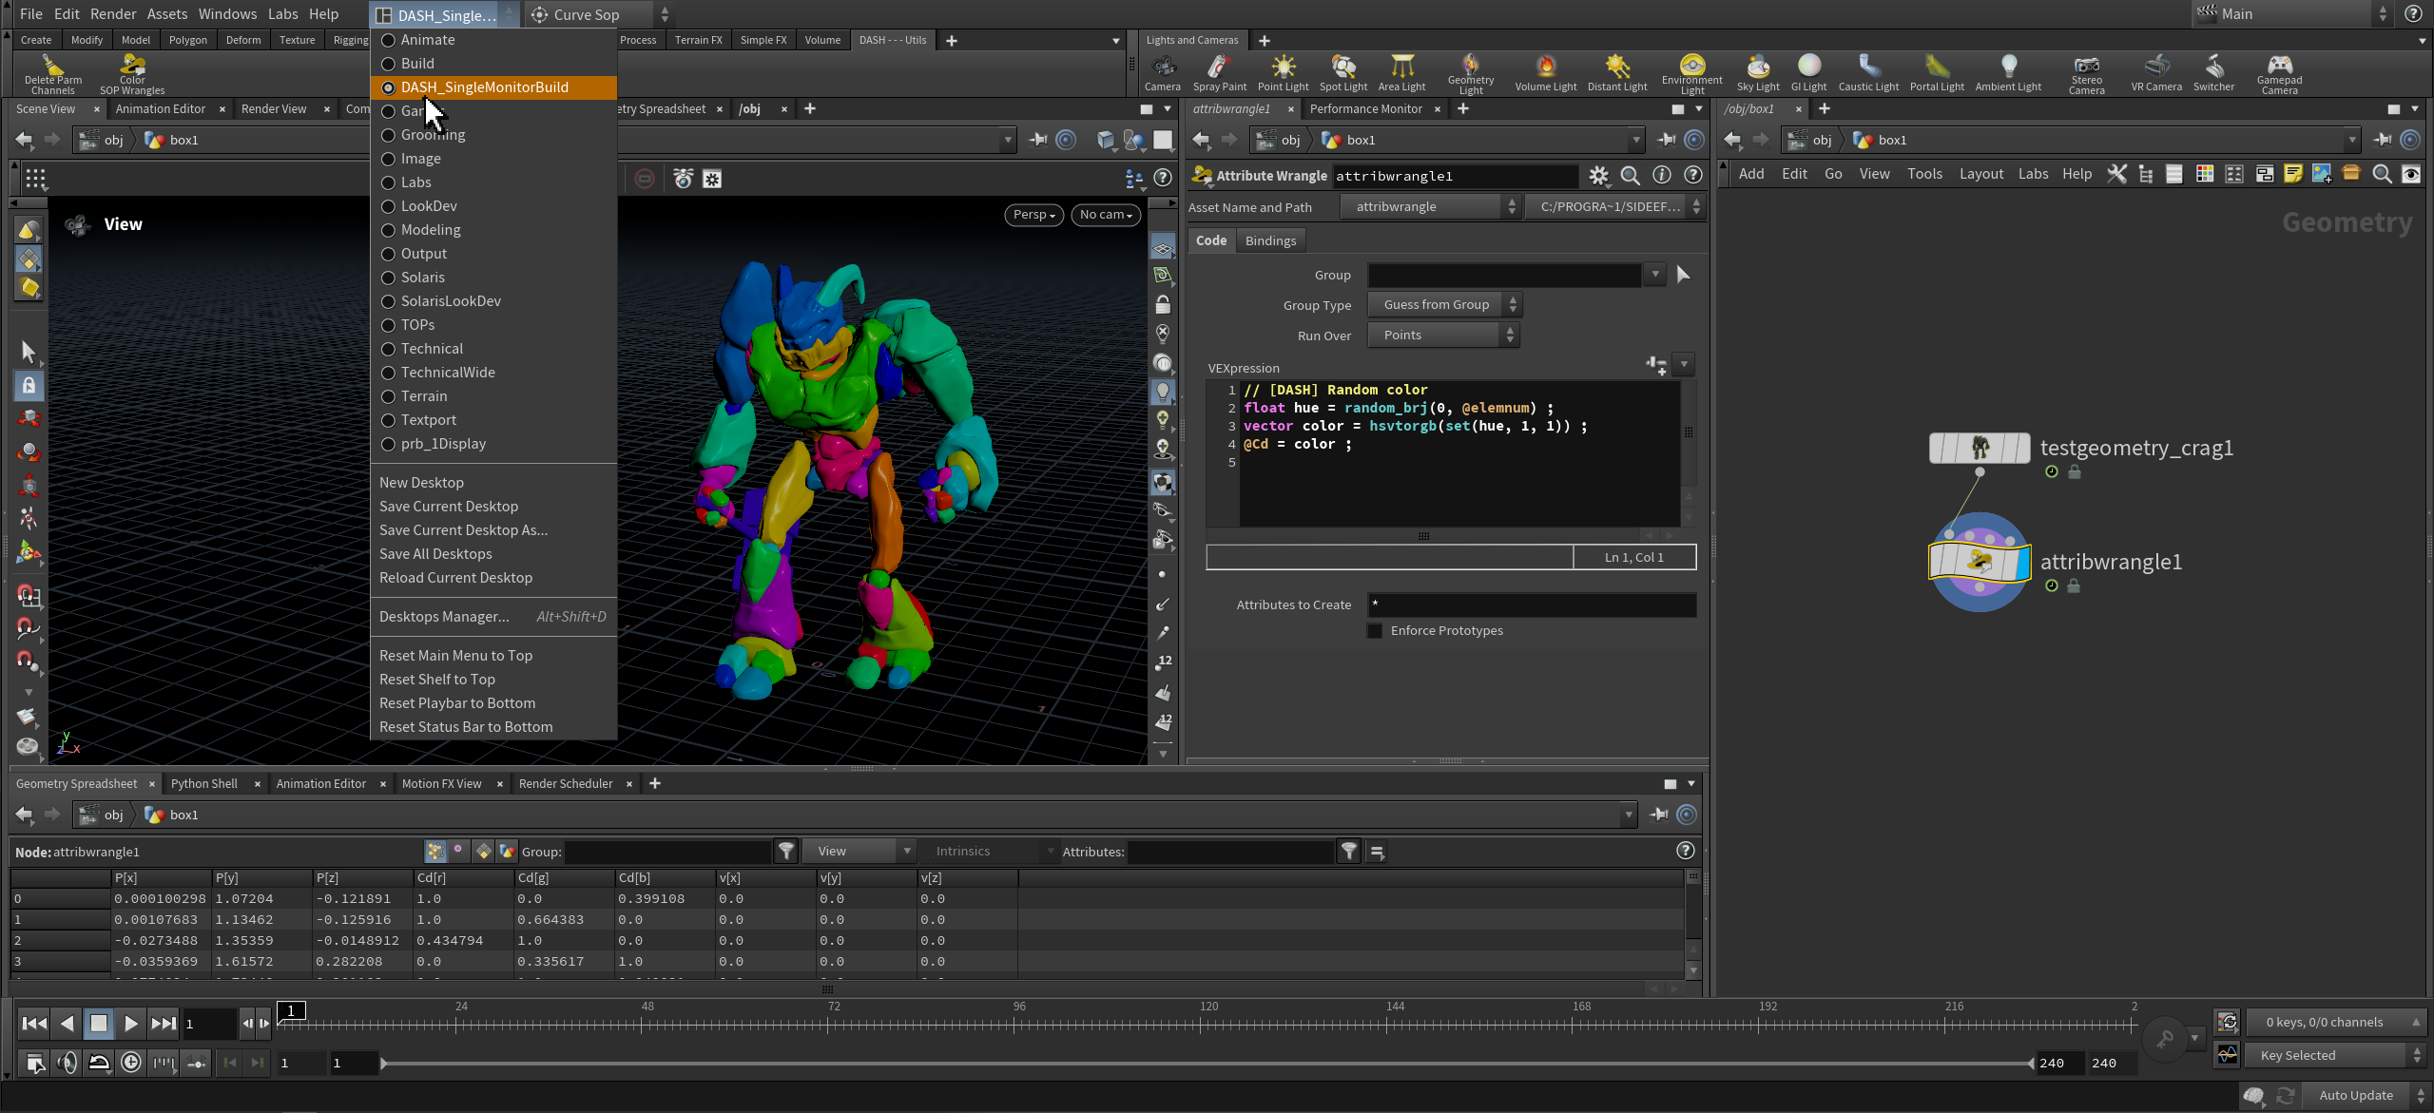2434x1113 pixels.
Task: Add a Volume Light from shelf
Action: [1545, 72]
